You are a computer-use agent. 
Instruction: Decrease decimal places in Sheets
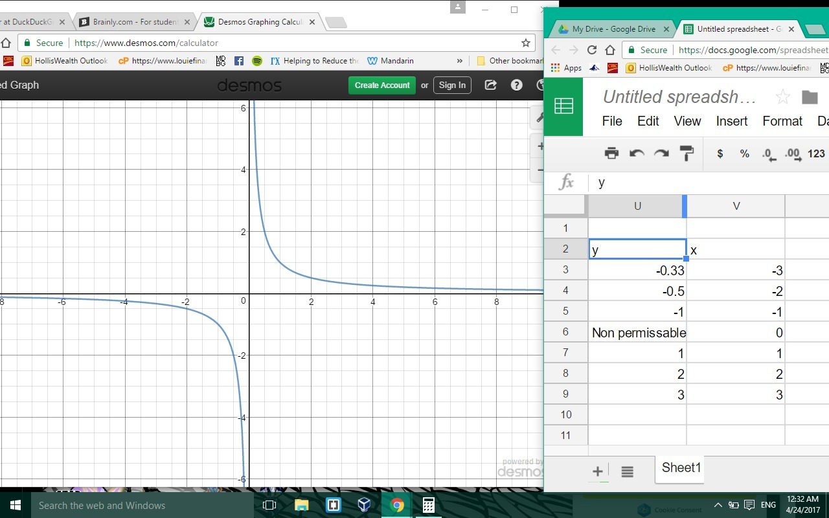click(769, 154)
